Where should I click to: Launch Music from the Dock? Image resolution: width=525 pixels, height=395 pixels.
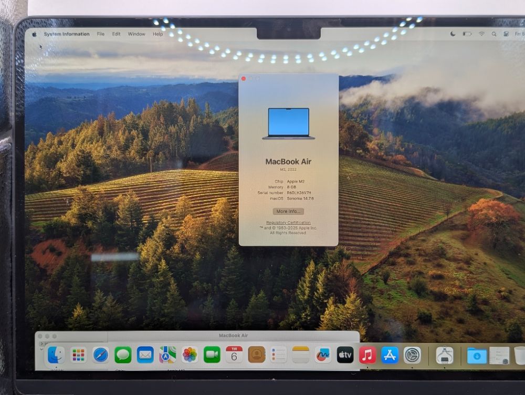367,355
